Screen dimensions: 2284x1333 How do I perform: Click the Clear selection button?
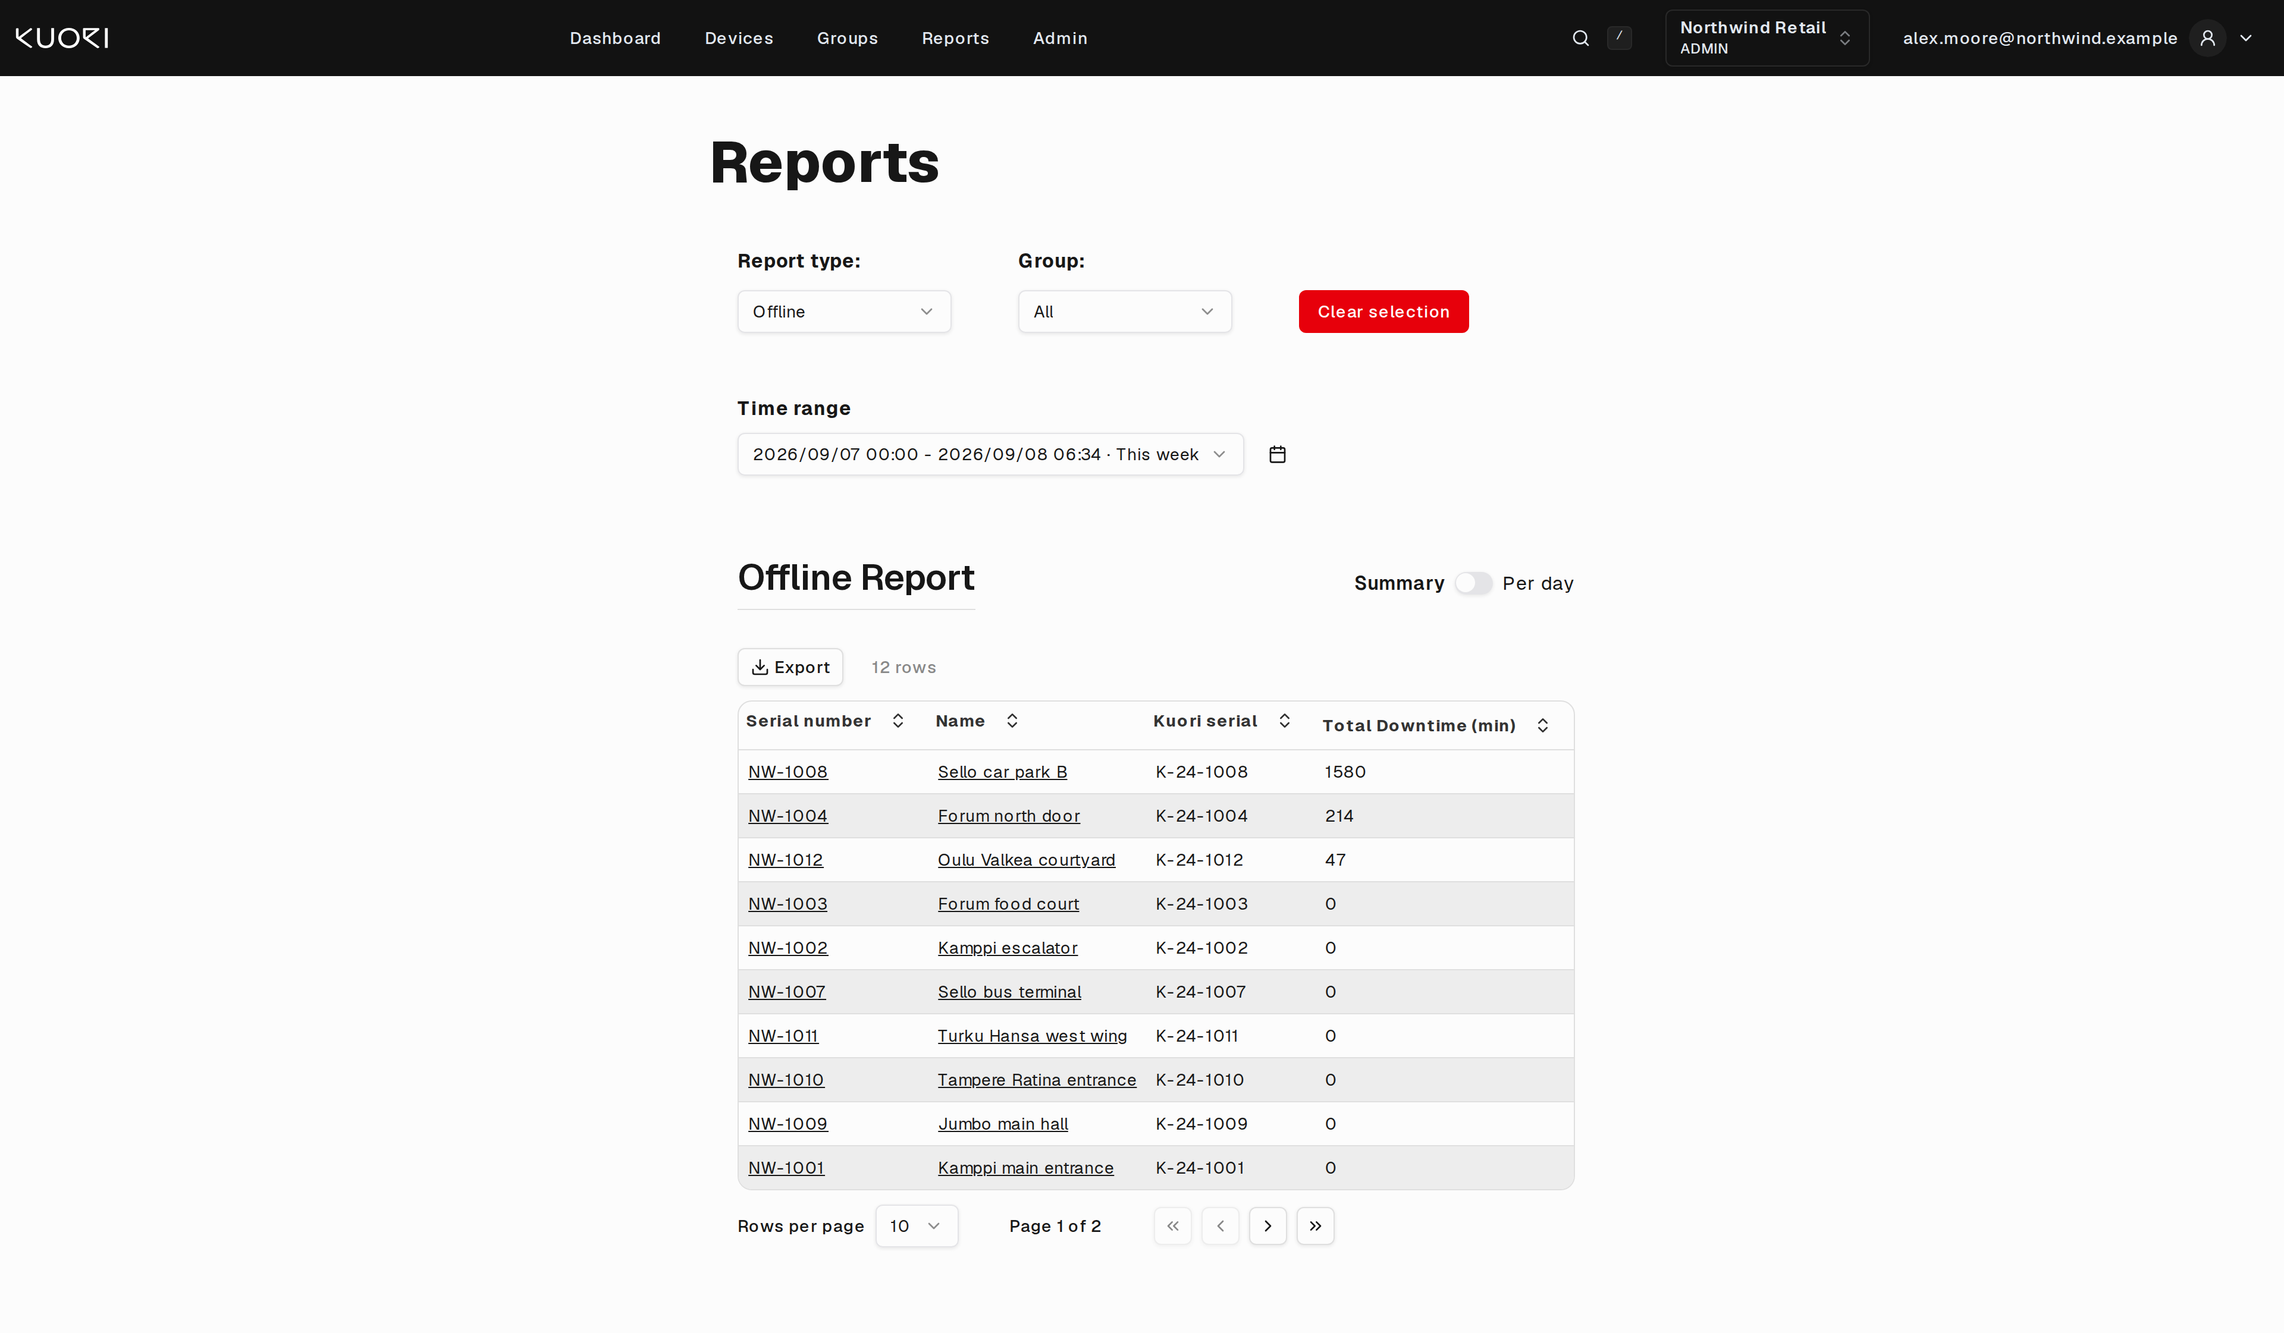point(1383,312)
